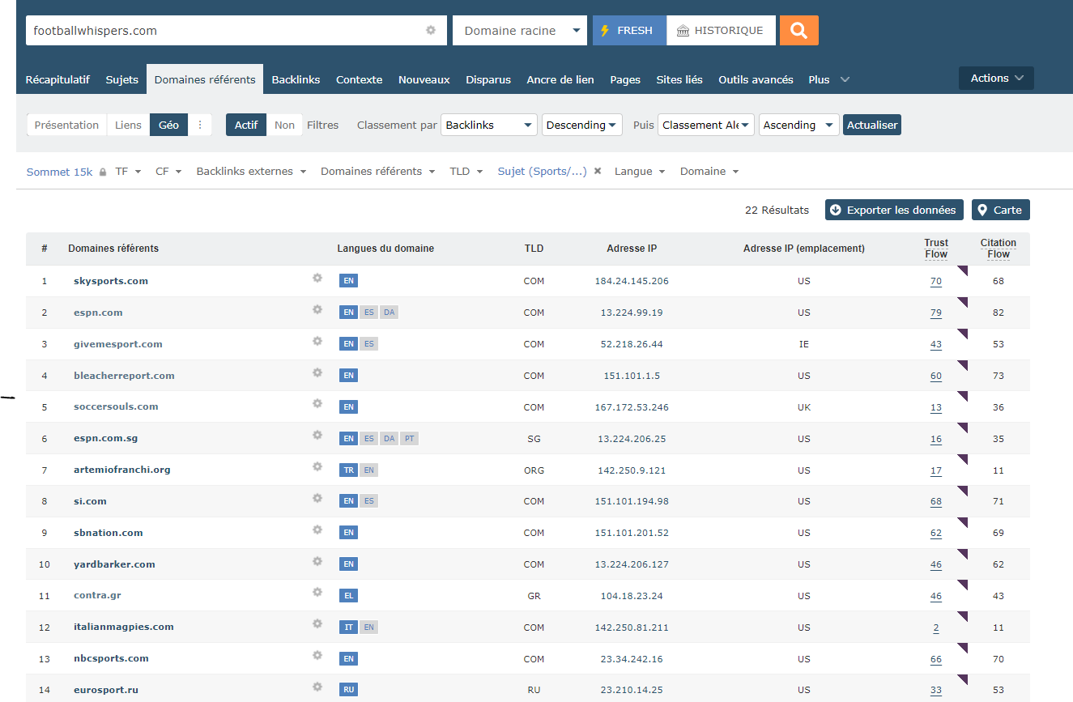Select the Présentation view
This screenshot has width=1073, height=702.
(x=66, y=125)
